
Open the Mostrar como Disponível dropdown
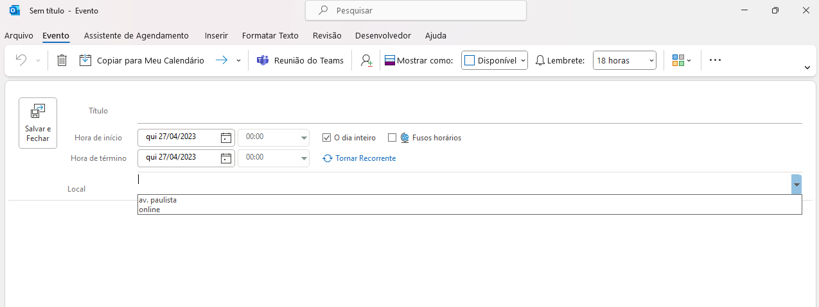tap(494, 60)
